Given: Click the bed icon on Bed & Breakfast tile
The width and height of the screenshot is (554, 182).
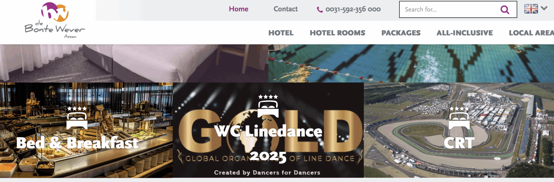Looking at the screenshot, I should 77,121.
